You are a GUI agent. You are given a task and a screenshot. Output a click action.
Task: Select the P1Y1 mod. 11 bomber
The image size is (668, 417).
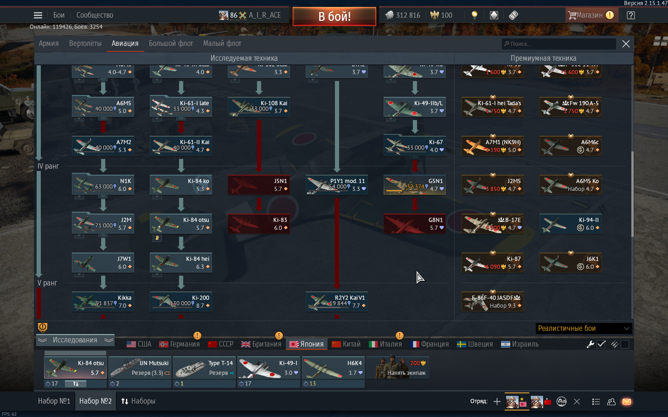pyautogui.click(x=337, y=184)
